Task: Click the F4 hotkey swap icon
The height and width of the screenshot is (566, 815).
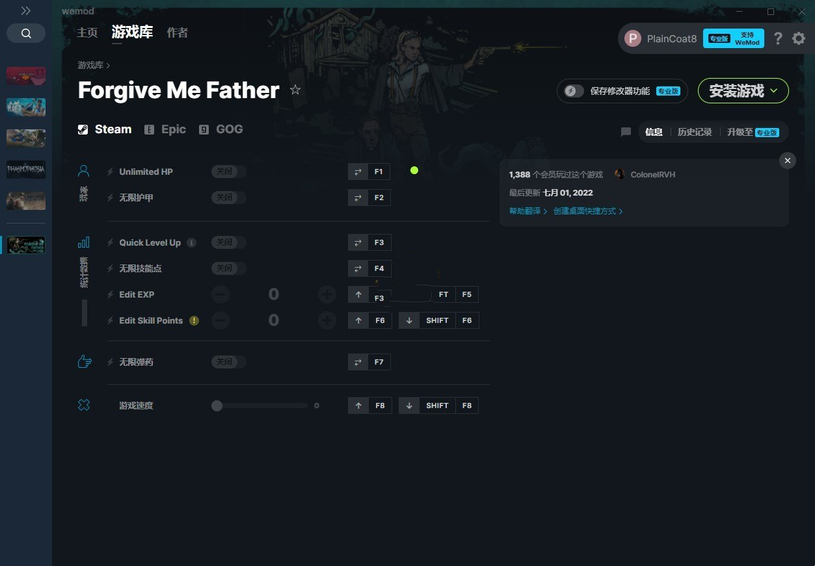Action: click(358, 268)
